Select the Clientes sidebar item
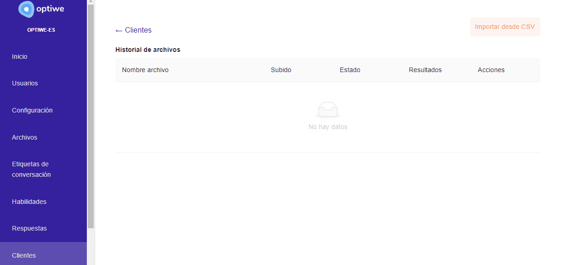This screenshot has width=584, height=265. pos(43,254)
